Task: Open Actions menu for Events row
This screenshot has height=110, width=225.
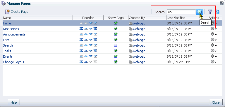Action: [x=214, y=56]
